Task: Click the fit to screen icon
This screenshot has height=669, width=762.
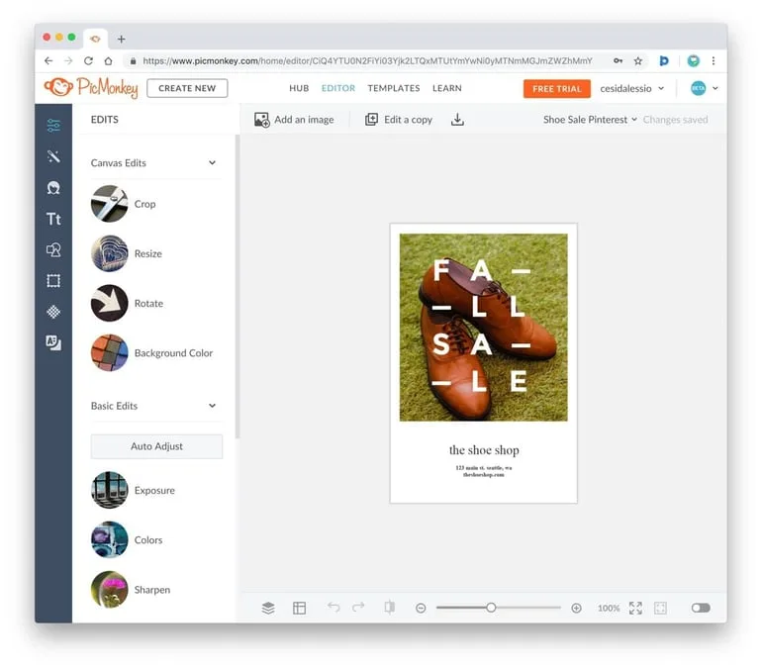Action: 635,608
